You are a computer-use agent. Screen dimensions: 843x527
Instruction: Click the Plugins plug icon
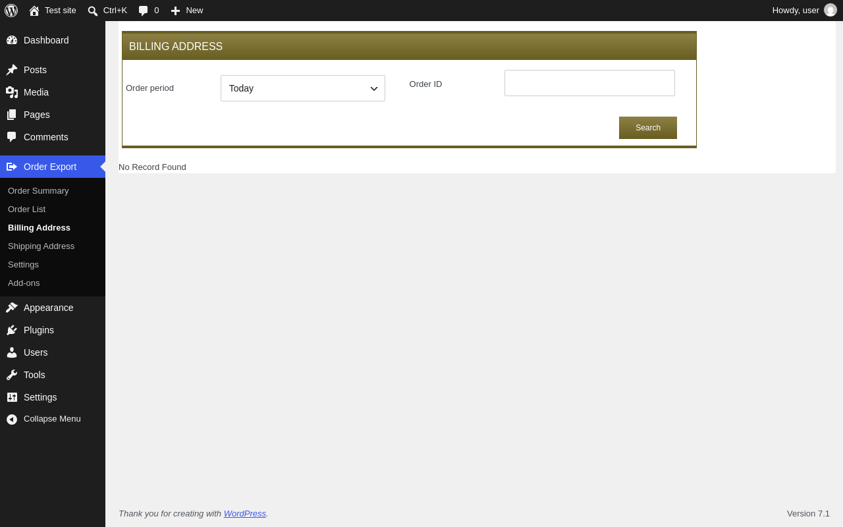coord(12,330)
